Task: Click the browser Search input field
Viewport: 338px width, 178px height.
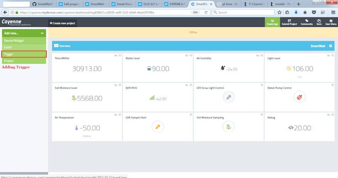Action: click(243, 12)
